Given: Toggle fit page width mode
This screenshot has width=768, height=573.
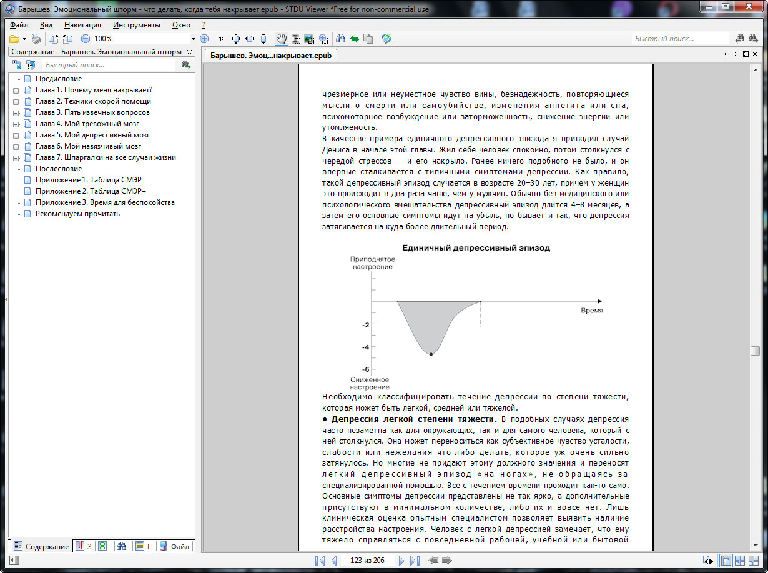Looking at the screenshot, I should point(250,39).
